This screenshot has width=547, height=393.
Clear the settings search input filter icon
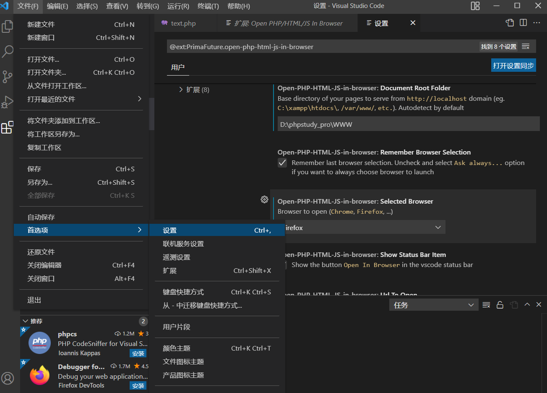point(526,47)
